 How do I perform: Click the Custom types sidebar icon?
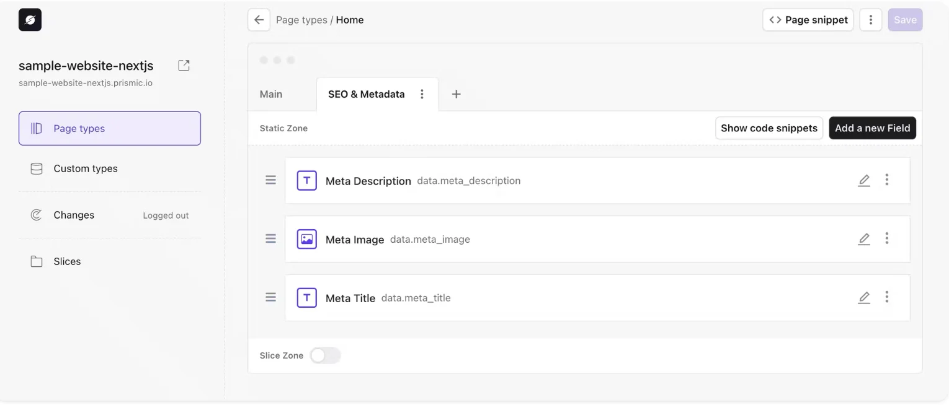pyautogui.click(x=36, y=168)
